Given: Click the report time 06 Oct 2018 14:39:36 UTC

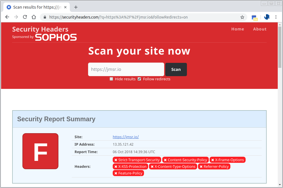Looking at the screenshot, I should 134,152.
